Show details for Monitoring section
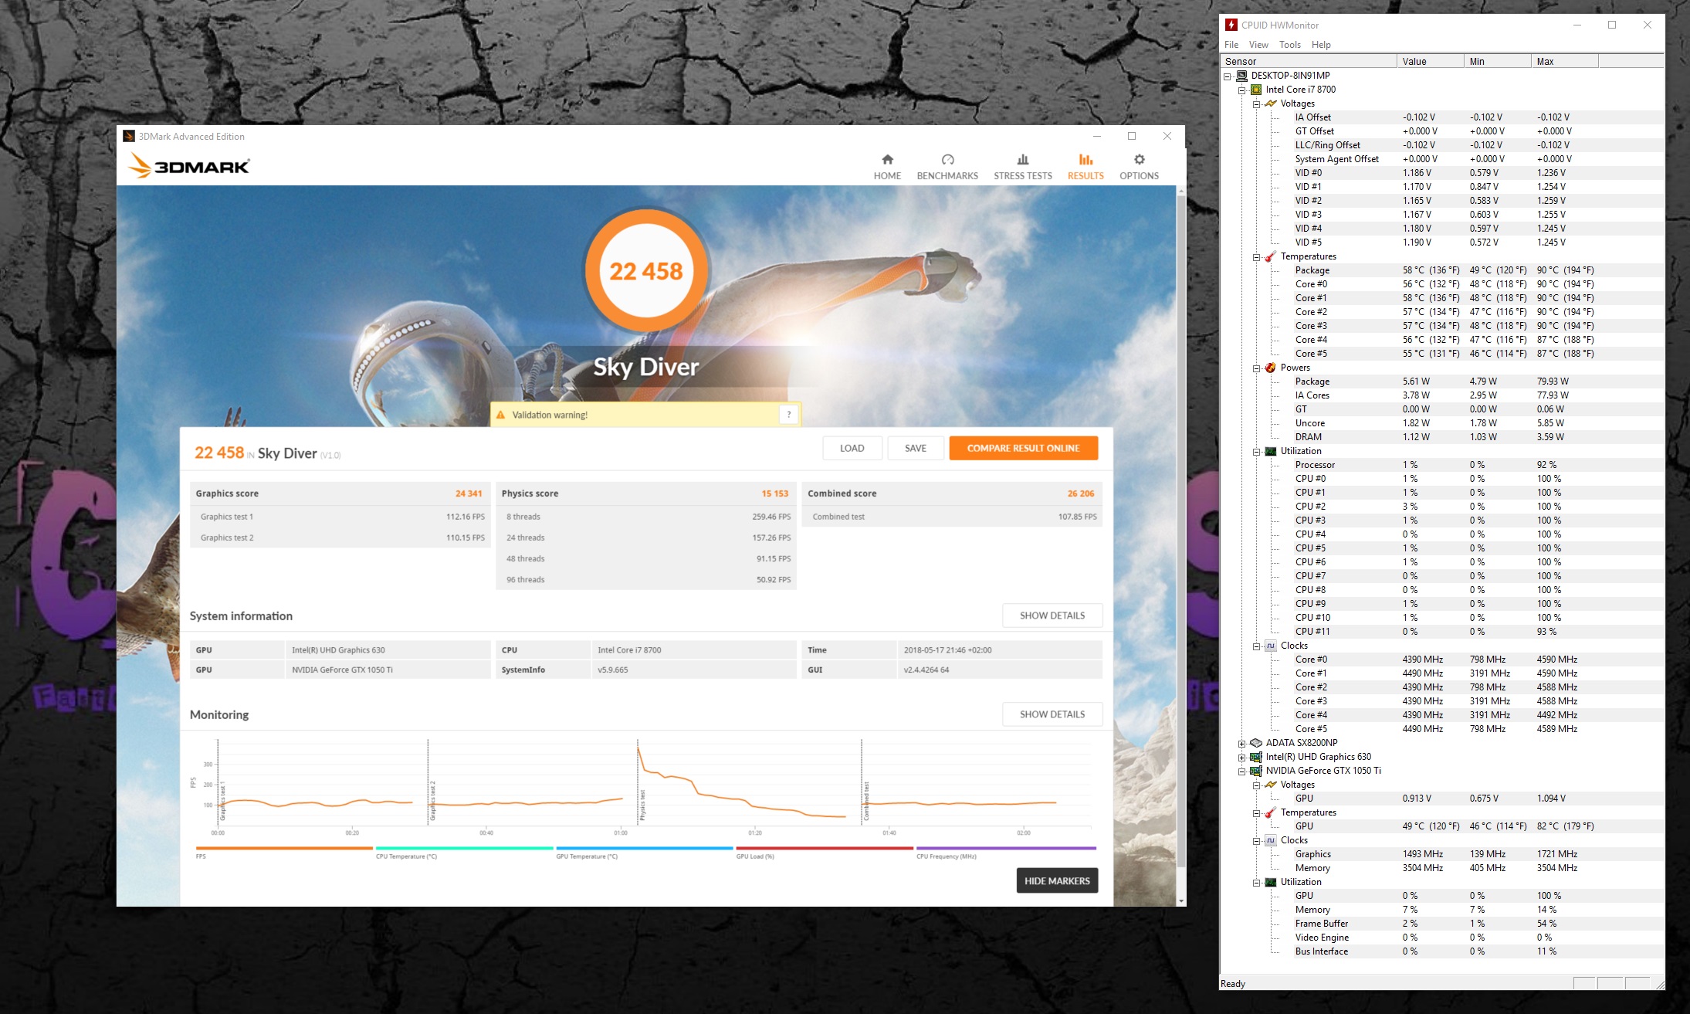Image resolution: width=1690 pixels, height=1014 pixels. pos(1052,714)
